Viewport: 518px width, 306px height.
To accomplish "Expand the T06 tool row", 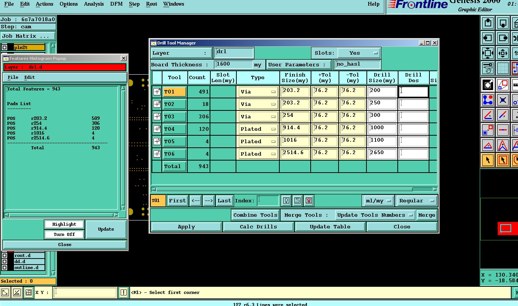I will [157, 154].
